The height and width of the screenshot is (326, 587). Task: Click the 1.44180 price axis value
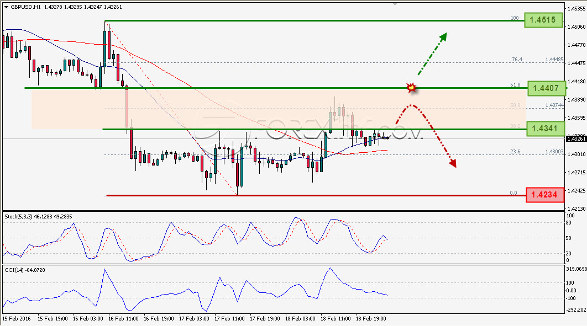(x=577, y=82)
